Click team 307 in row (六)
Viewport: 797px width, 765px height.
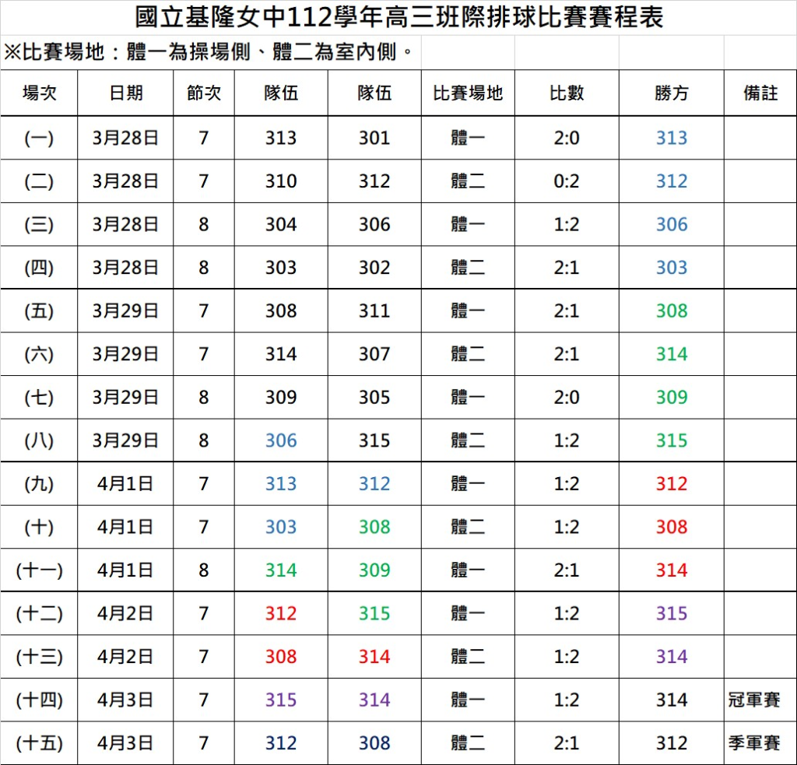[x=374, y=354]
